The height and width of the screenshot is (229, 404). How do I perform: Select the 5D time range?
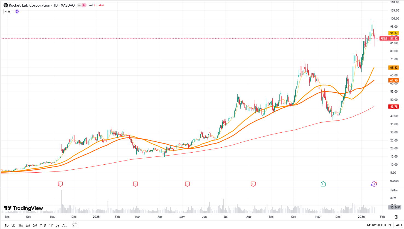pyautogui.click(x=13, y=225)
